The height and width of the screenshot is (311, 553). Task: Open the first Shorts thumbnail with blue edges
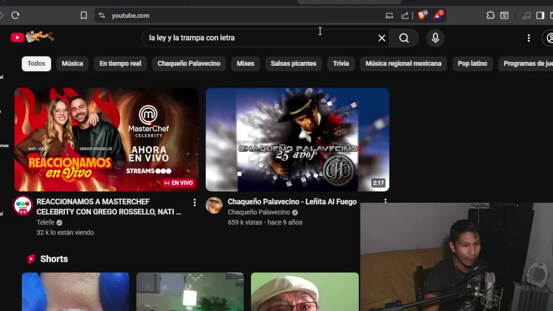76,292
